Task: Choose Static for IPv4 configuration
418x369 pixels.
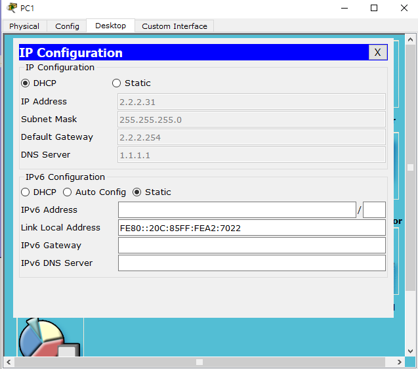Action: click(116, 83)
